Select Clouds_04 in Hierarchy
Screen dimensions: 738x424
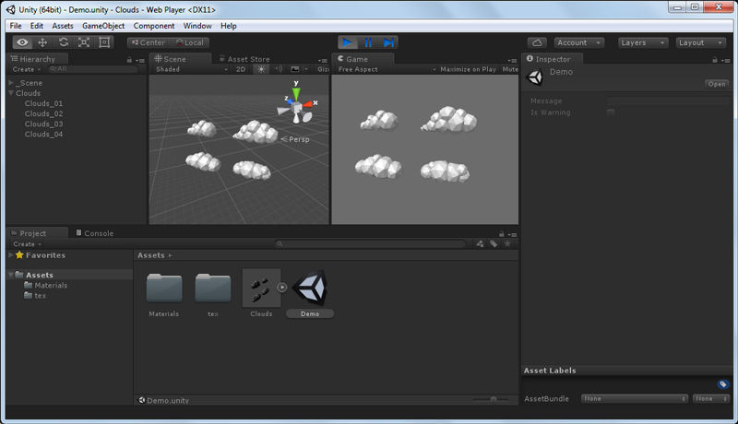tap(43, 135)
